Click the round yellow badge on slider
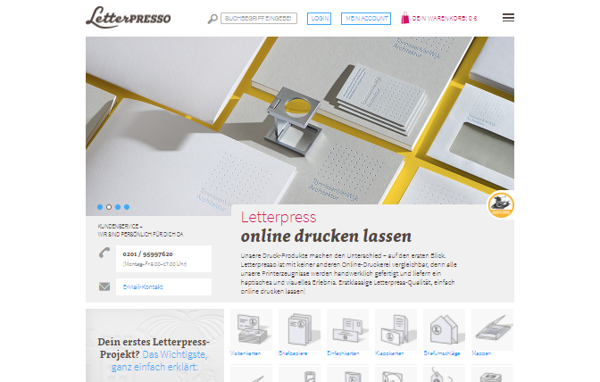 pyautogui.click(x=500, y=205)
